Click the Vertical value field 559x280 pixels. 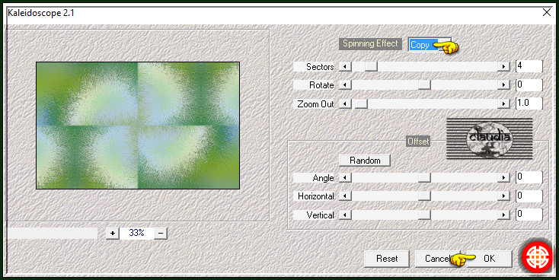click(x=529, y=215)
